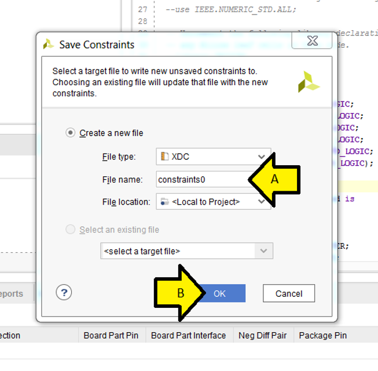This screenshot has width=378, height=371.
Task: Choose the Select an existing file option
Action: tap(70, 230)
